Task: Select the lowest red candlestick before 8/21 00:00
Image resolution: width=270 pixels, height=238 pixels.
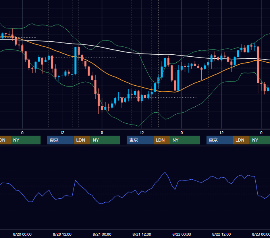Action: tap(98, 100)
